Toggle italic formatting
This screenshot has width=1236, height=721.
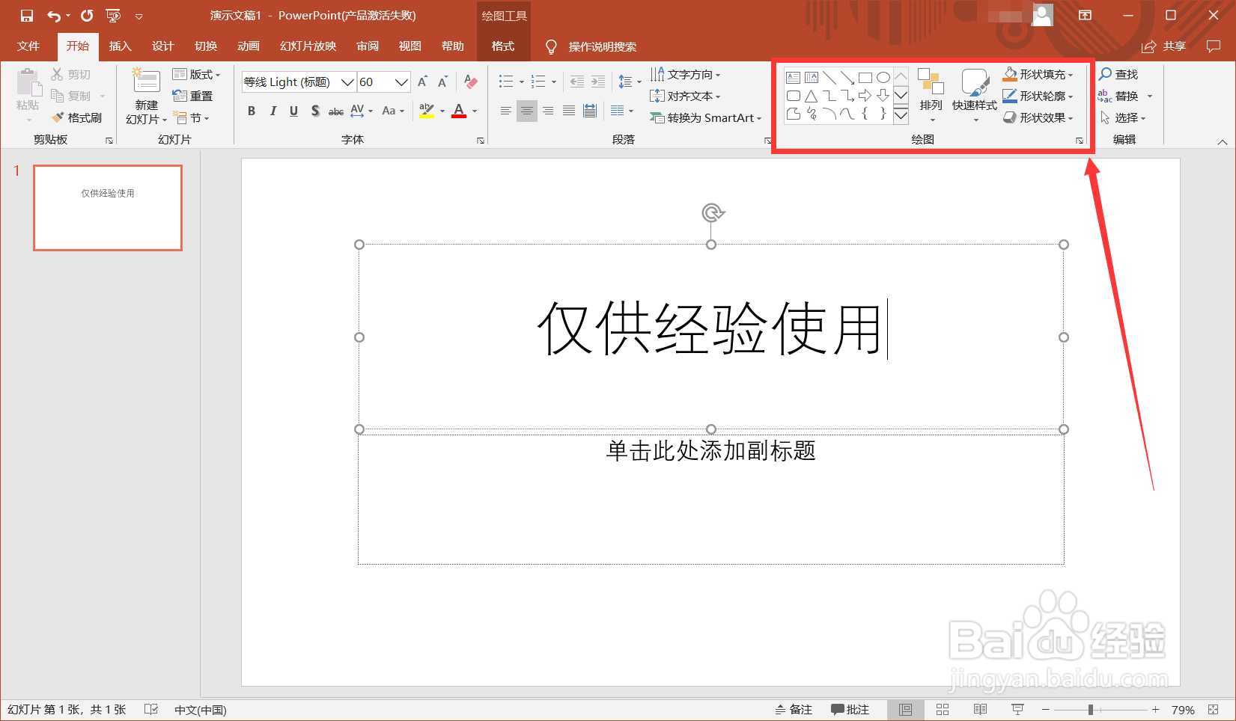273,111
